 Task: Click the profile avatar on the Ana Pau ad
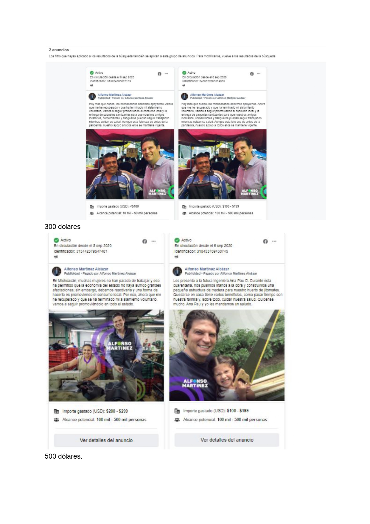click(x=177, y=271)
